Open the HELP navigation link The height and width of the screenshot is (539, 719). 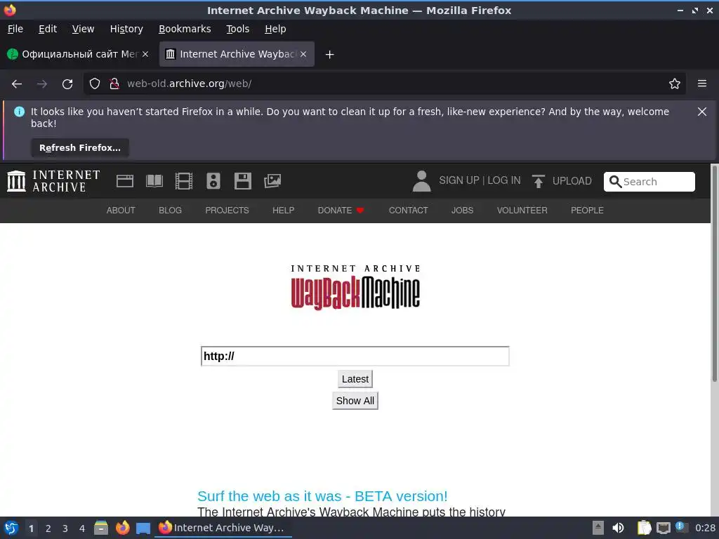(284, 211)
